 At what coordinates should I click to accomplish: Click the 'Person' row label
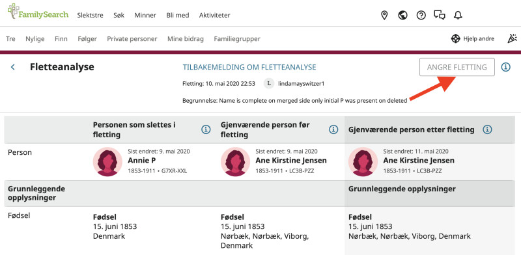20,153
